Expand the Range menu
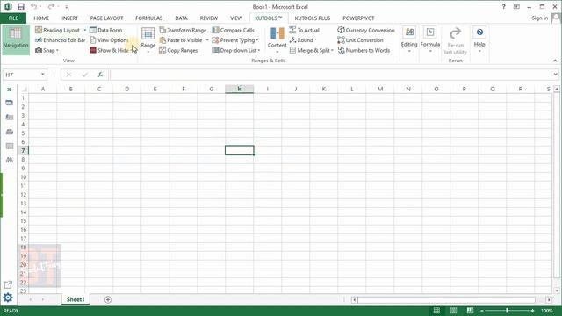 click(x=148, y=40)
